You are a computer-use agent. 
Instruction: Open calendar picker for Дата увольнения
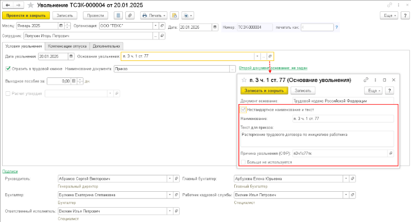71,56
